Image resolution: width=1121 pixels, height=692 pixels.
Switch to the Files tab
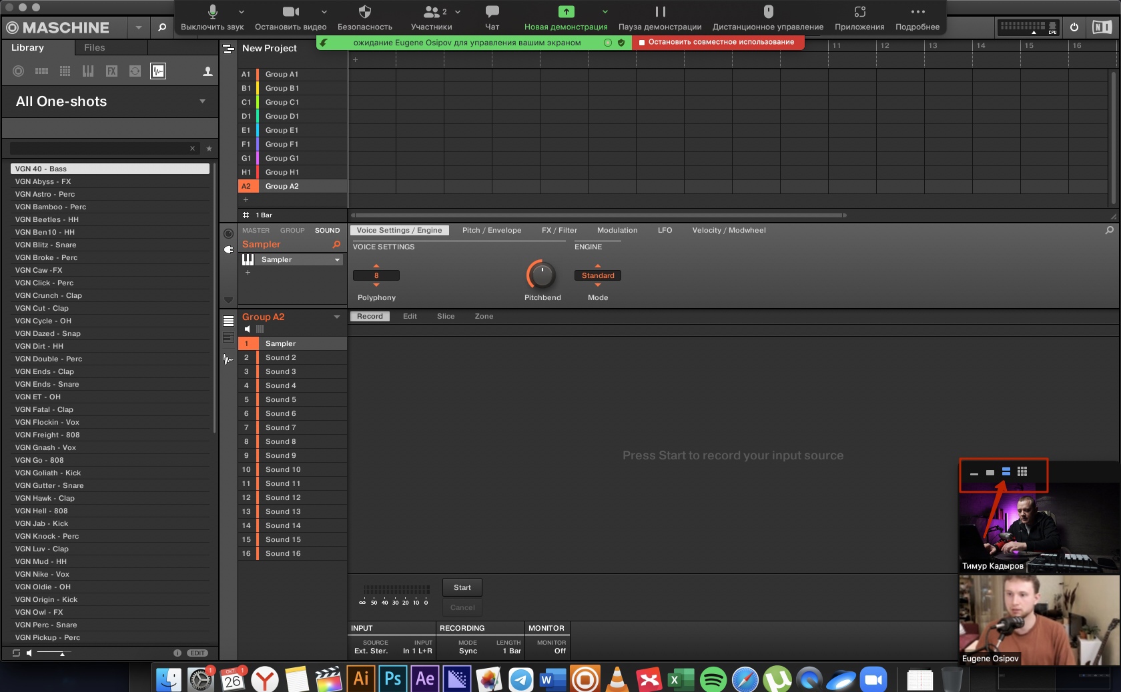click(95, 48)
